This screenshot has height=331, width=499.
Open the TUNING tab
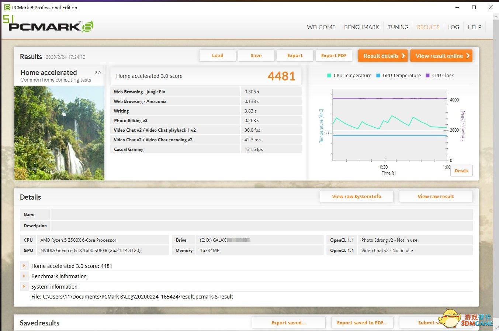point(398,27)
